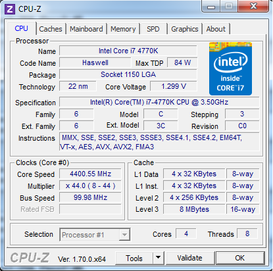Select the SPD tab
This screenshot has height=271, width=273.
point(153,29)
